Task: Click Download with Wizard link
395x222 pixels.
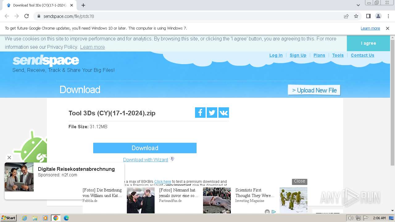Action: pyautogui.click(x=146, y=160)
